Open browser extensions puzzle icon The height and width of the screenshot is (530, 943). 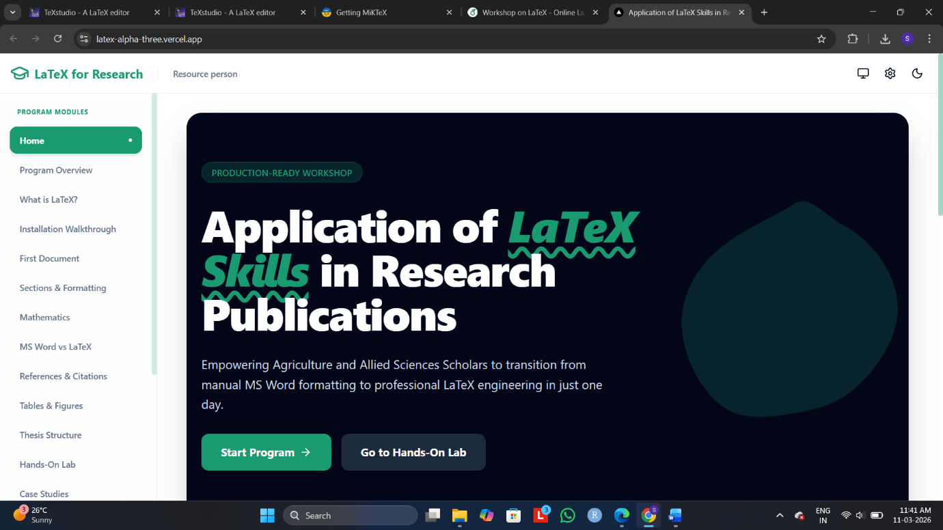pos(853,39)
